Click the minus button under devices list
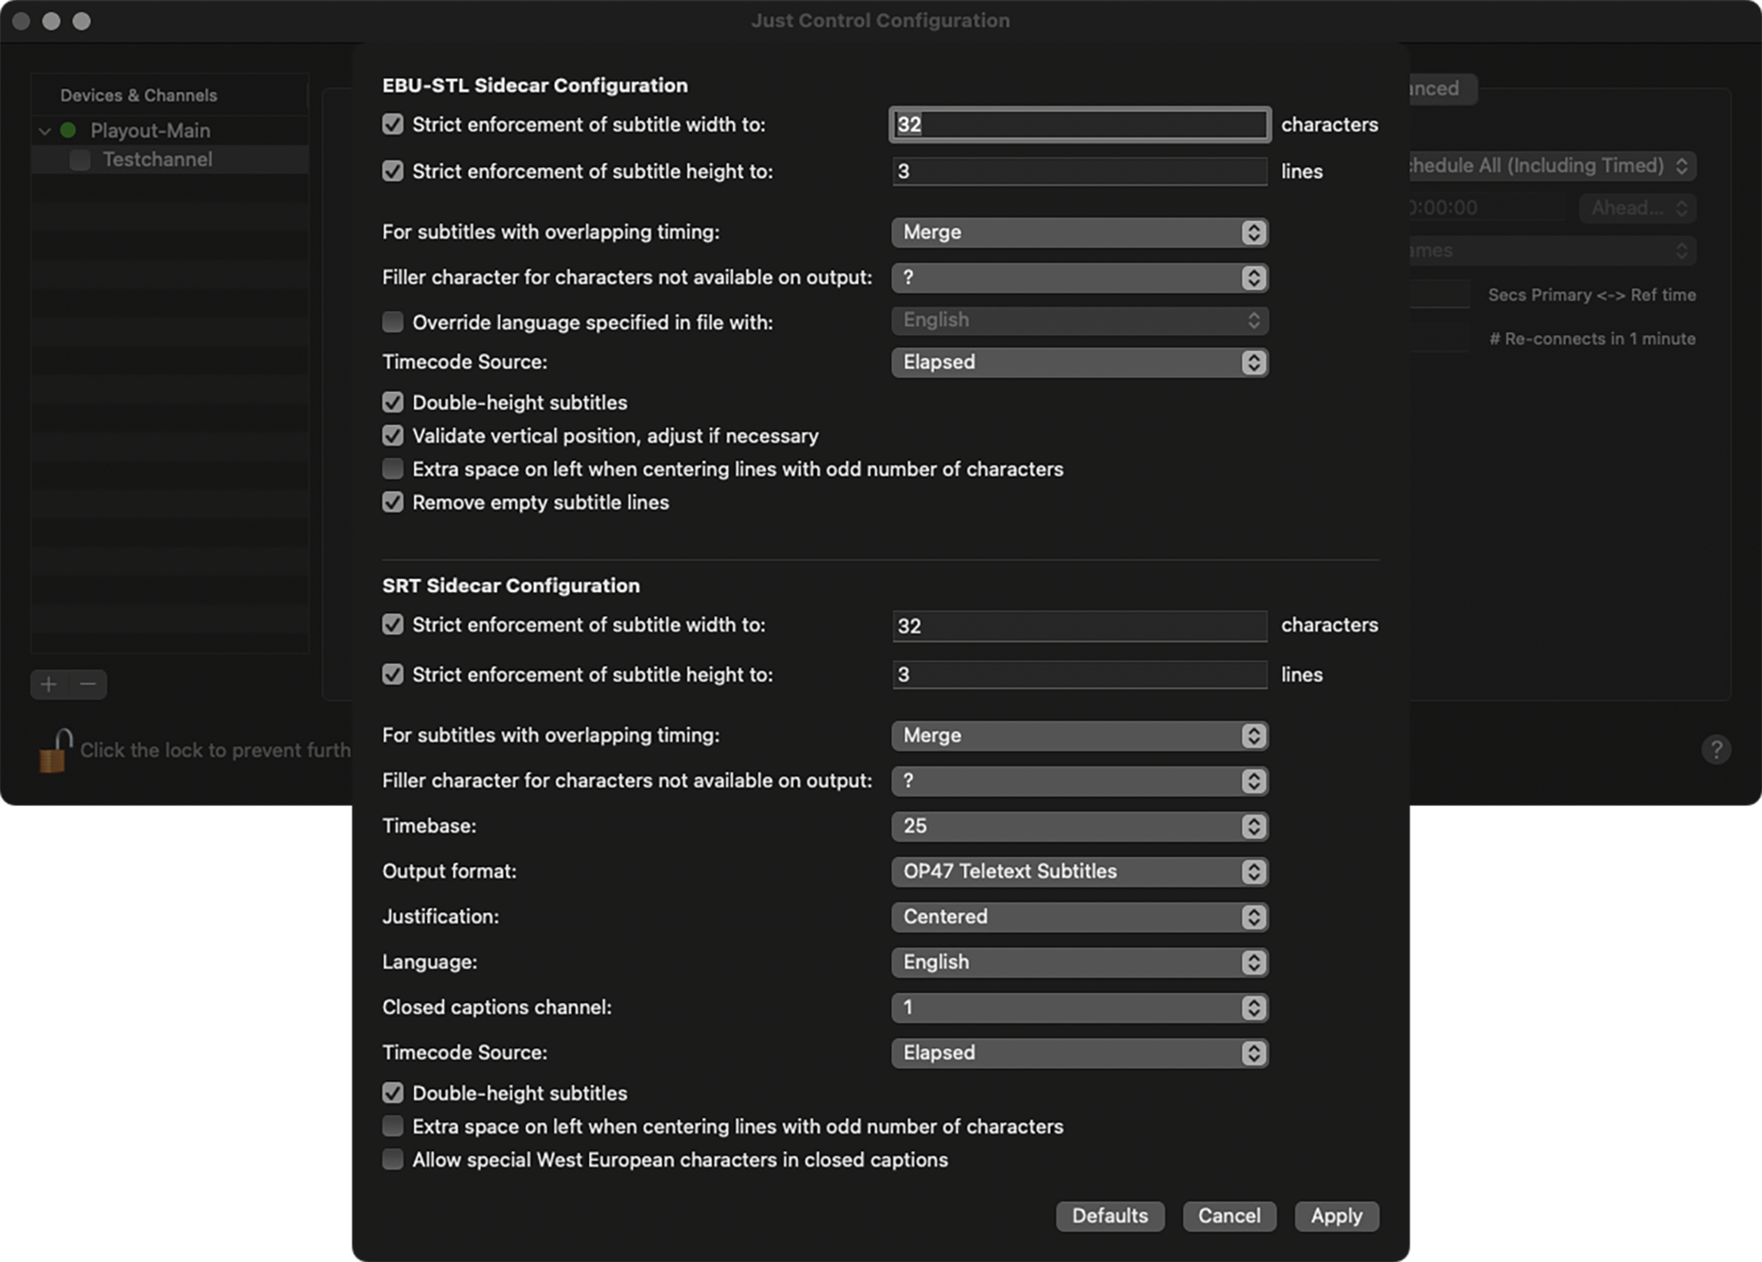Image resolution: width=1762 pixels, height=1262 pixels. (88, 684)
